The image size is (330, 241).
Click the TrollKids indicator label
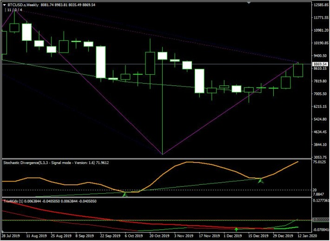click(50, 201)
